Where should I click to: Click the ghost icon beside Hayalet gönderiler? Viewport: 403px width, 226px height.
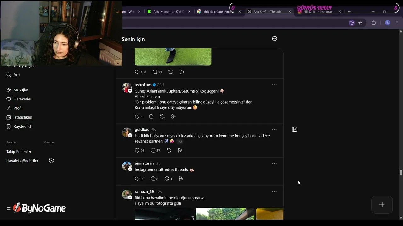pos(52,161)
